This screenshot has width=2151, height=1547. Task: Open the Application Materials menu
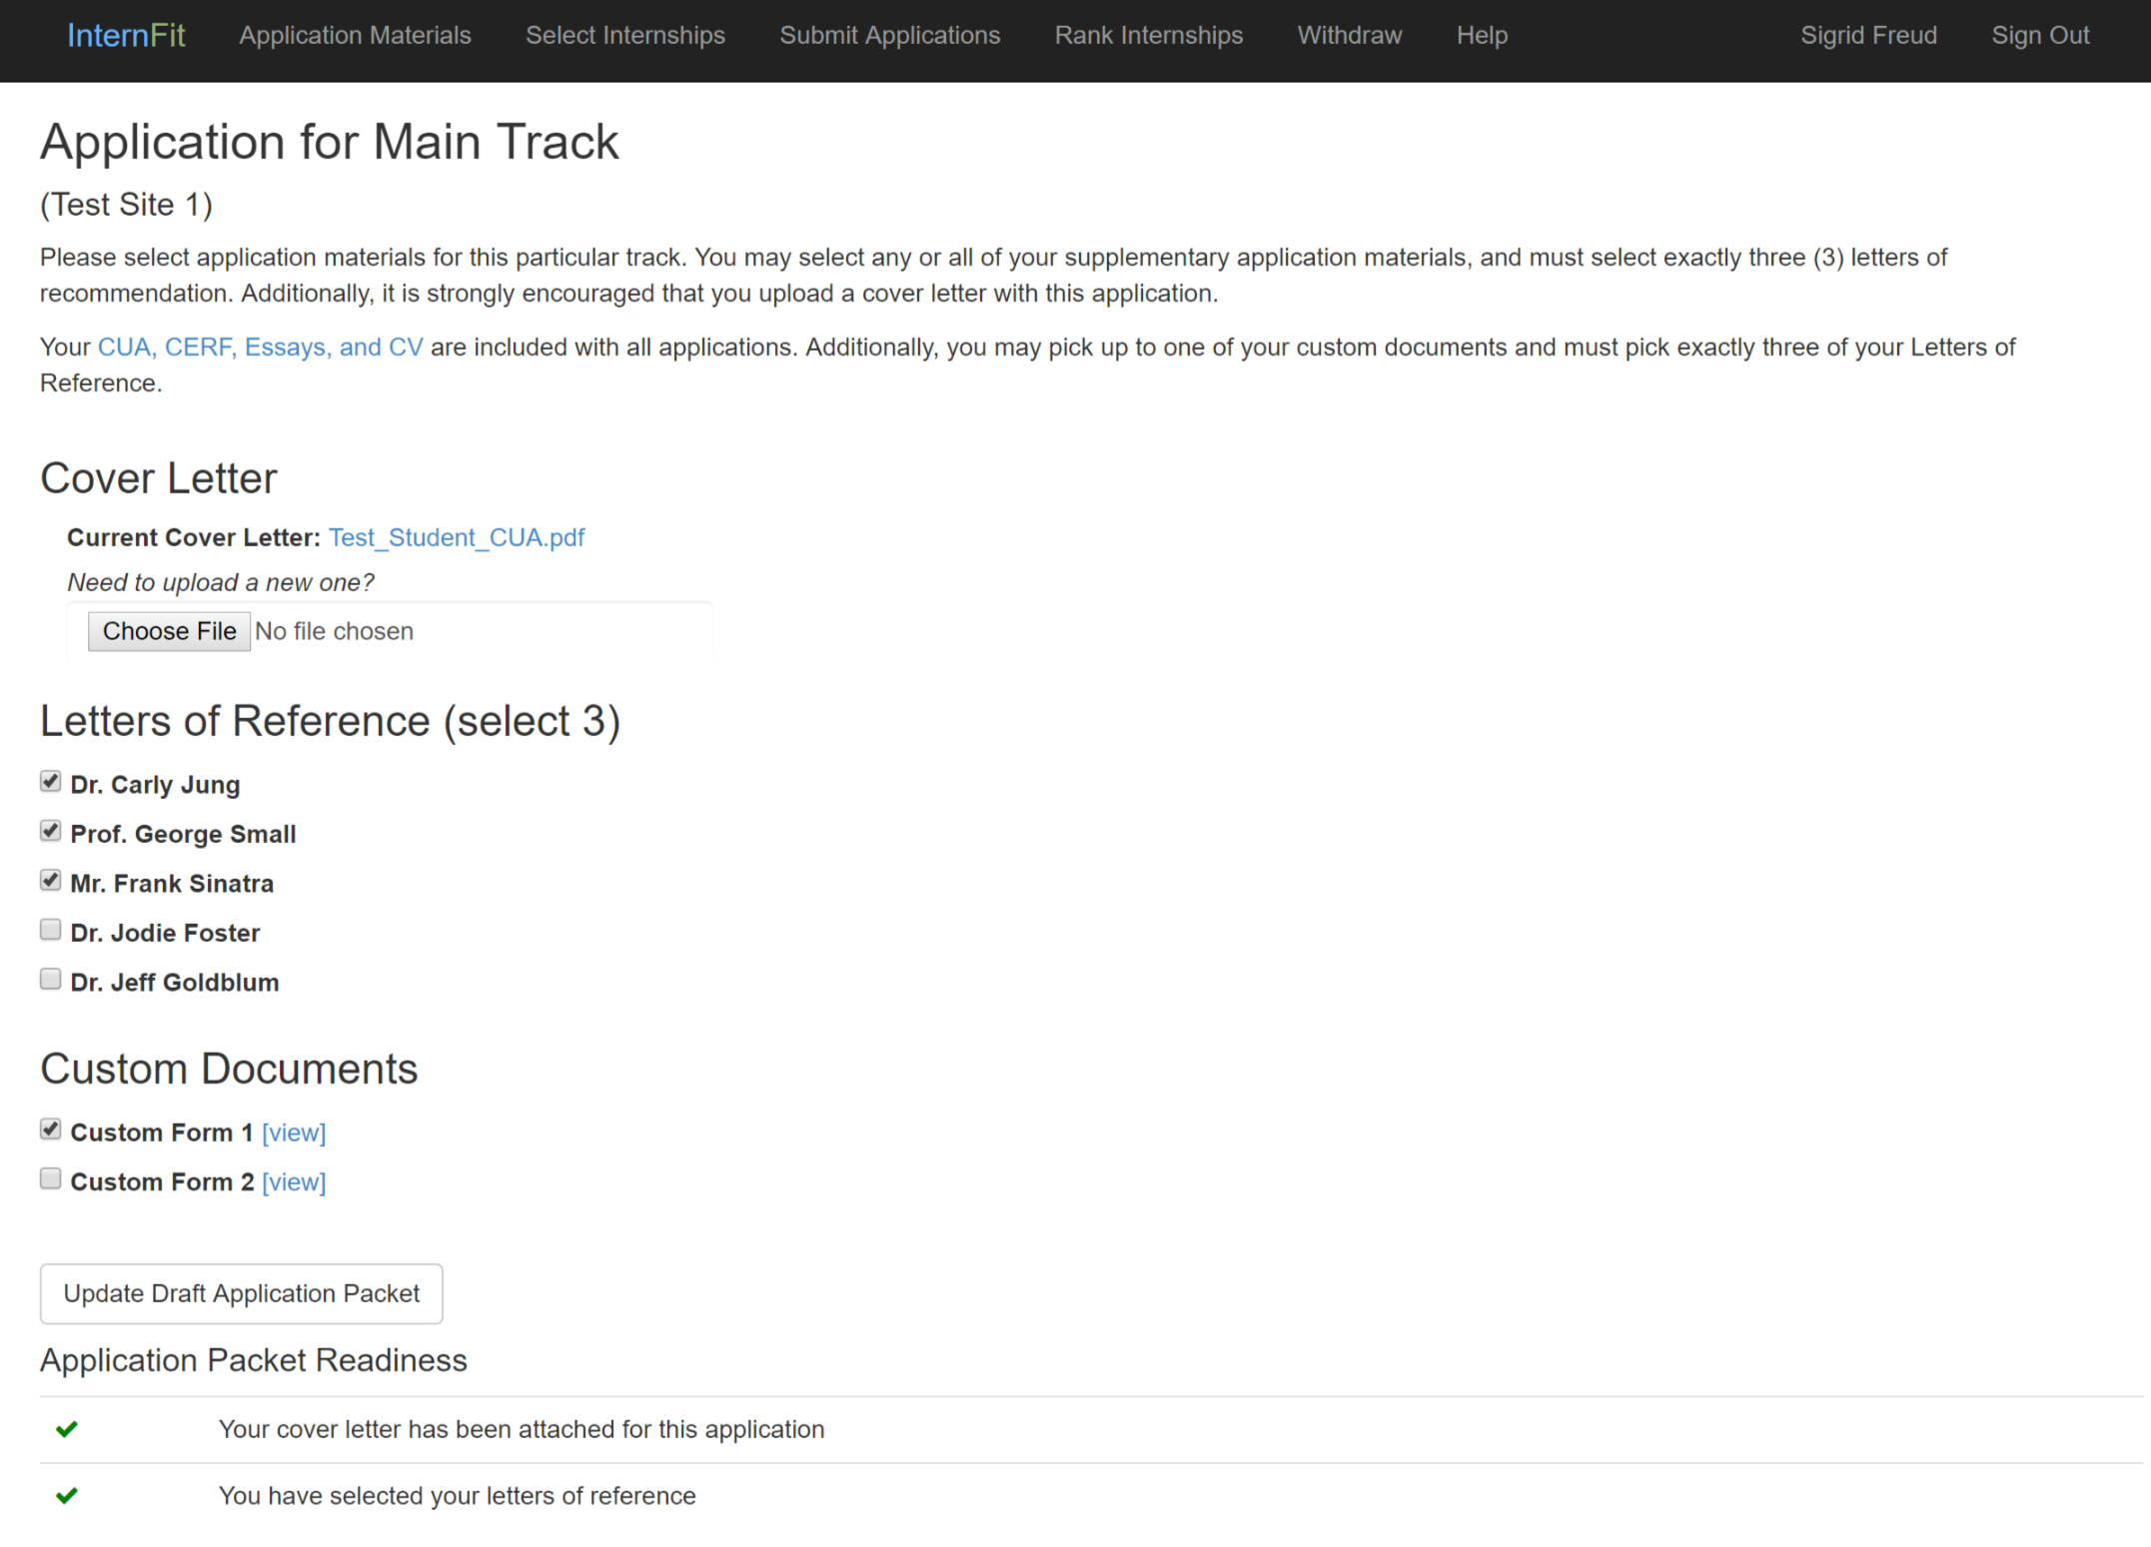pyautogui.click(x=355, y=36)
